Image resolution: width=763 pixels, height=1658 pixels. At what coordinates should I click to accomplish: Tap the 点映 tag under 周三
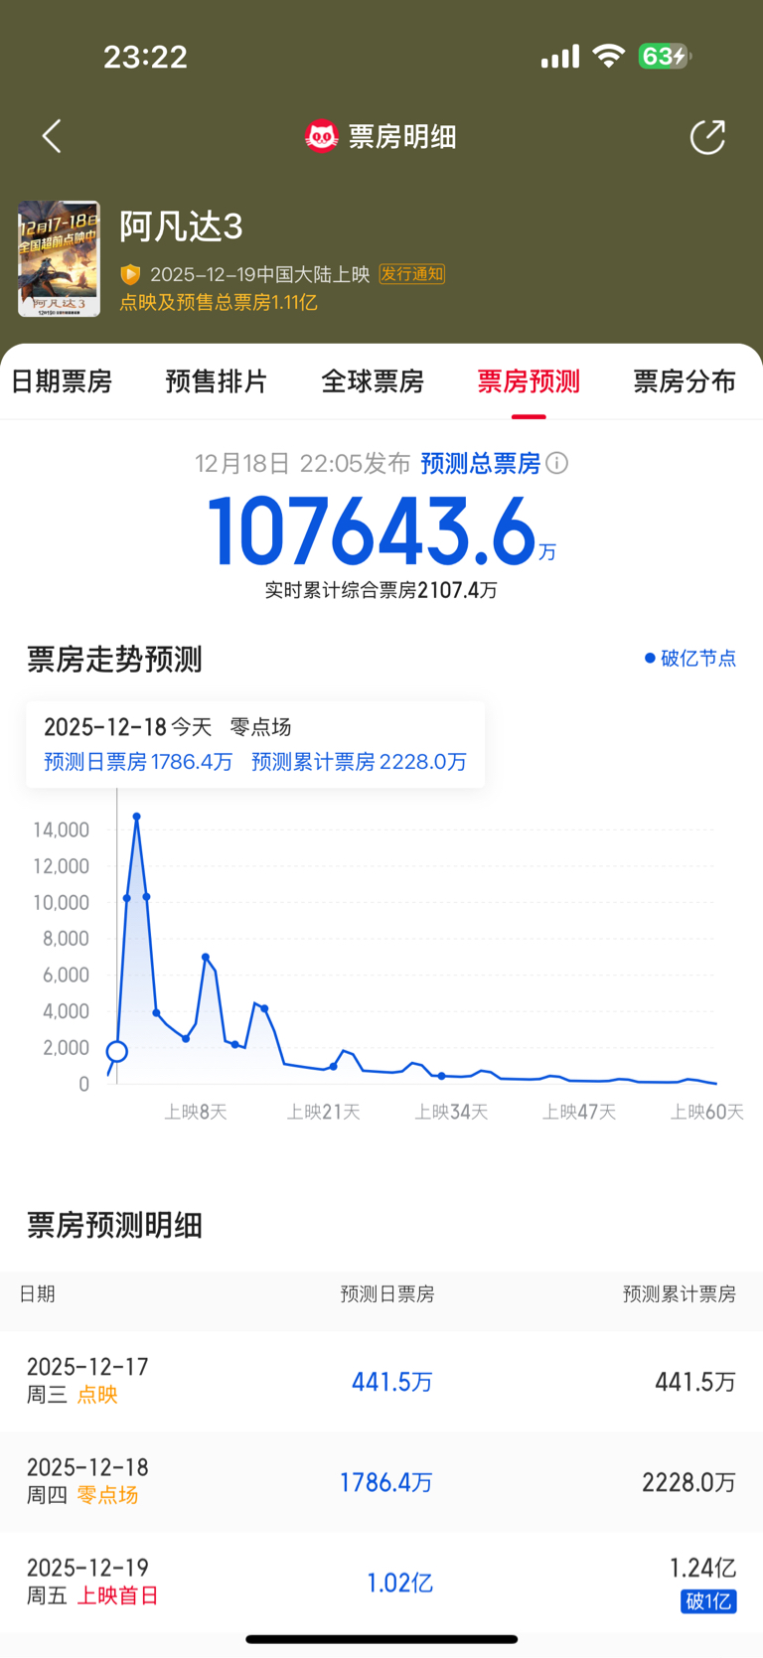(97, 1395)
